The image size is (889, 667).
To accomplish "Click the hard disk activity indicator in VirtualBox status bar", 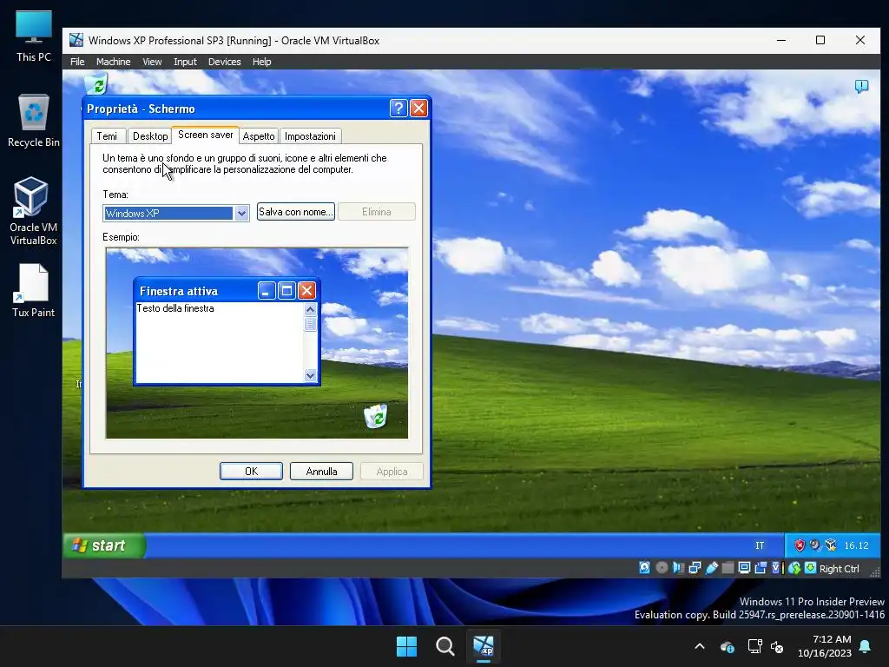I will click(645, 568).
